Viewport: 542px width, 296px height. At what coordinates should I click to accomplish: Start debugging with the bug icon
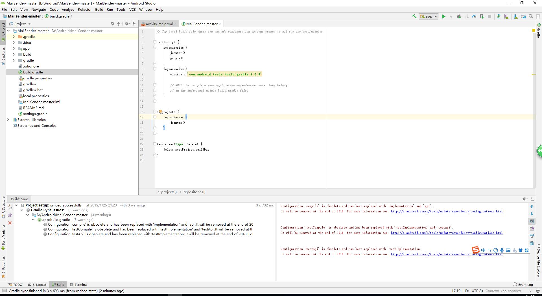459,16
